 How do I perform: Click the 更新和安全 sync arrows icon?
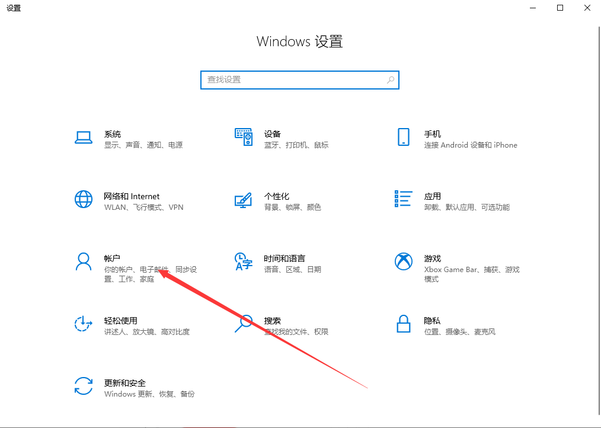[84, 386]
